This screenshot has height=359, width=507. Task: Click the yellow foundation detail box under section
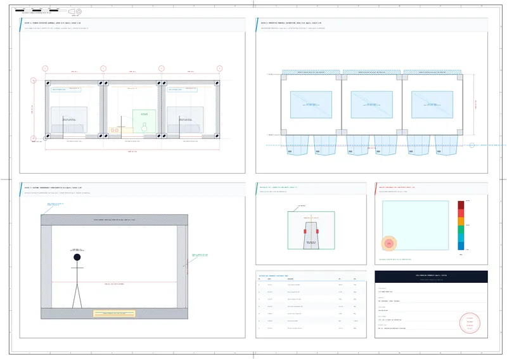[114, 313]
